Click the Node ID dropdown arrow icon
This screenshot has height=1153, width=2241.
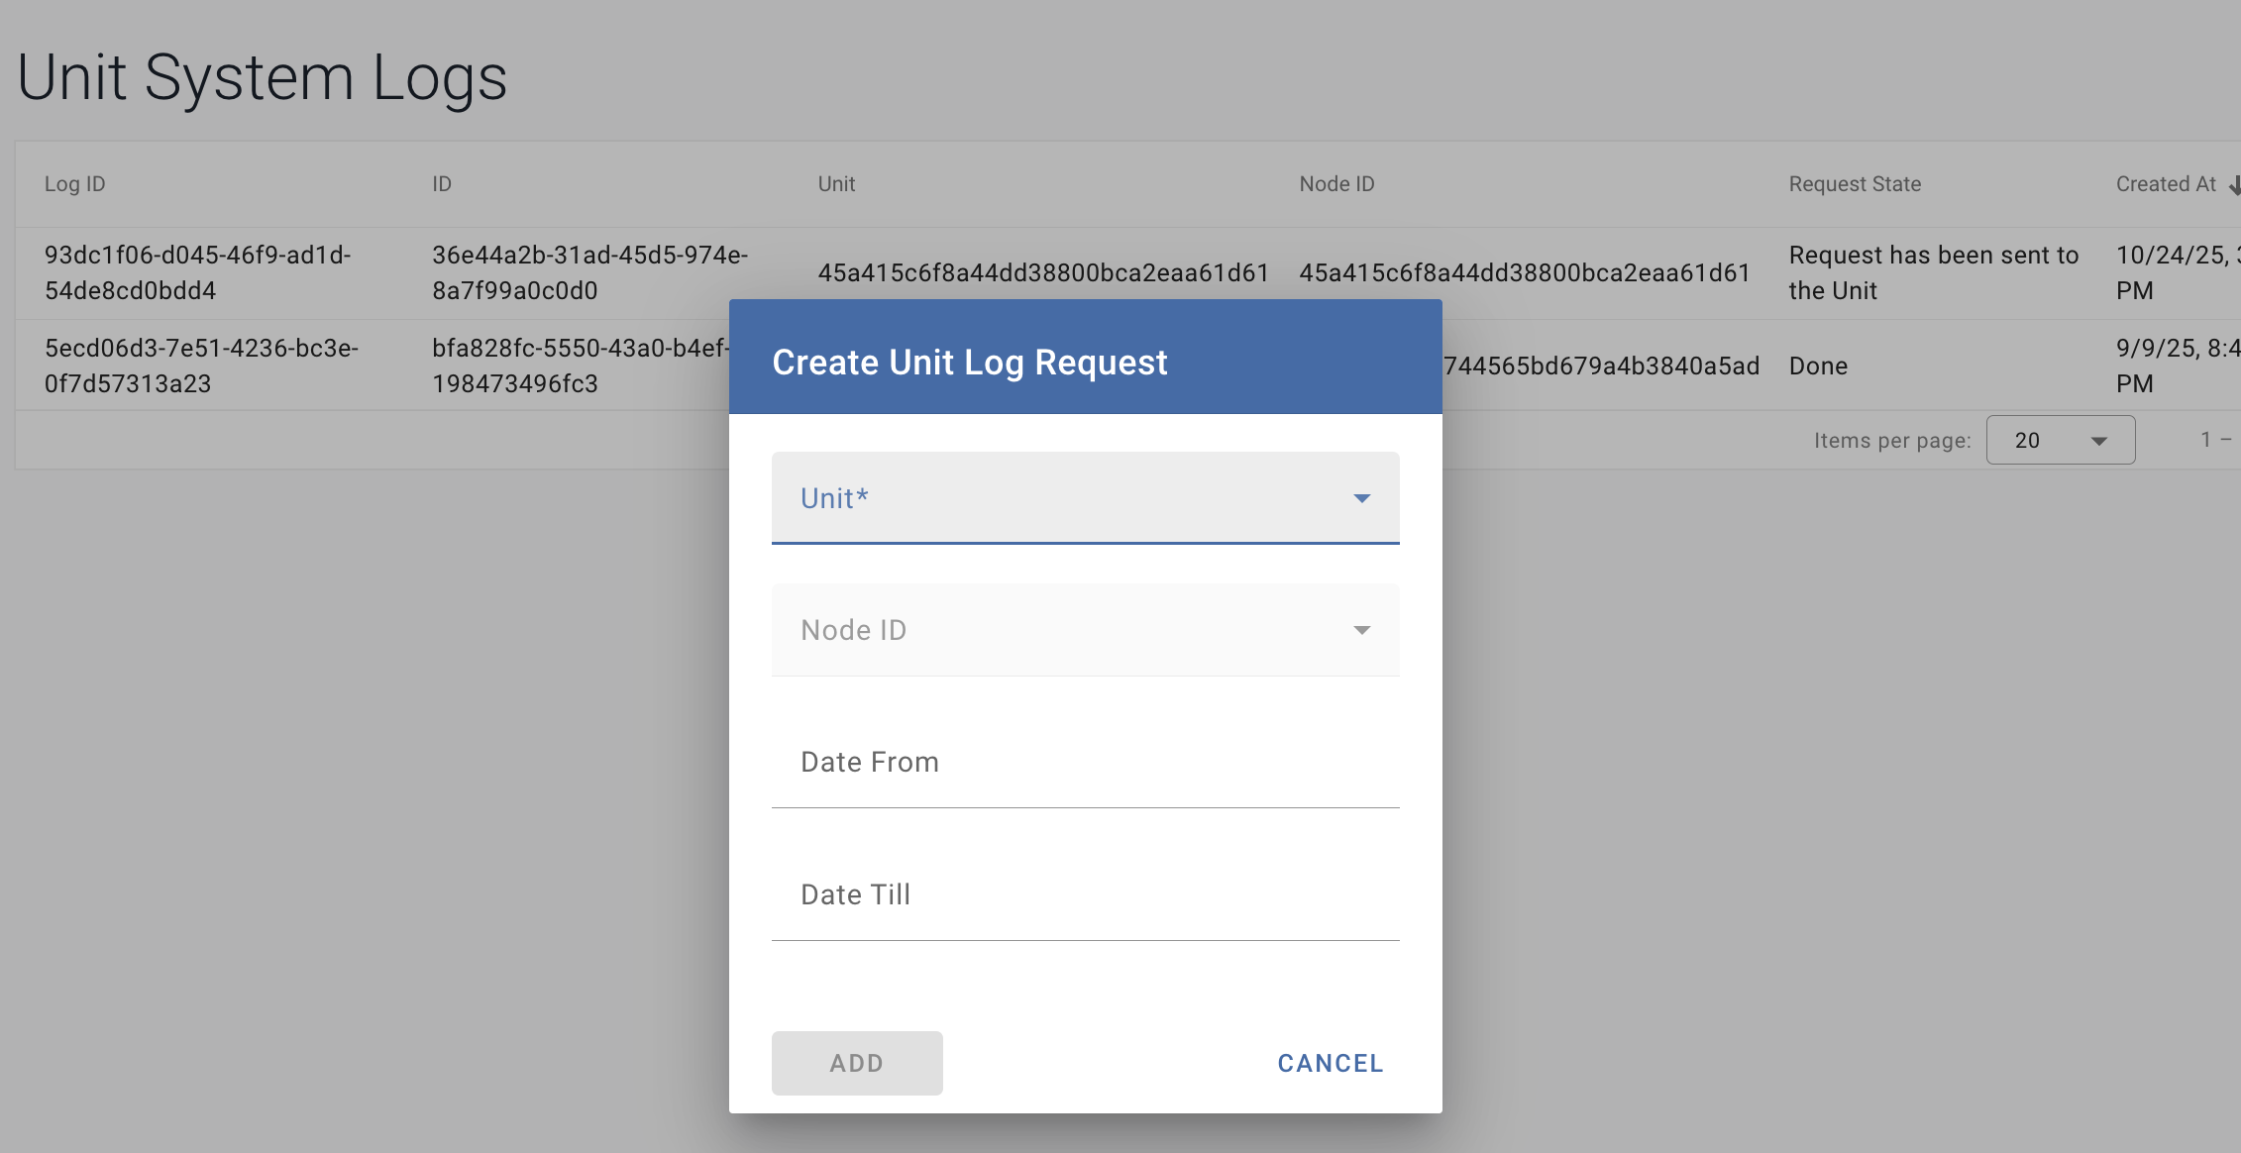(x=1363, y=630)
